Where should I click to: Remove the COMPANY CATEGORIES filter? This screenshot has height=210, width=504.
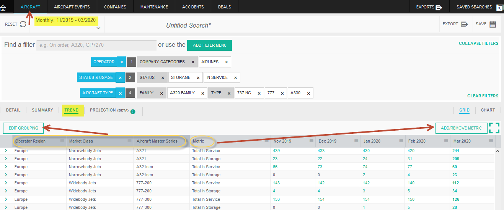(x=192, y=62)
